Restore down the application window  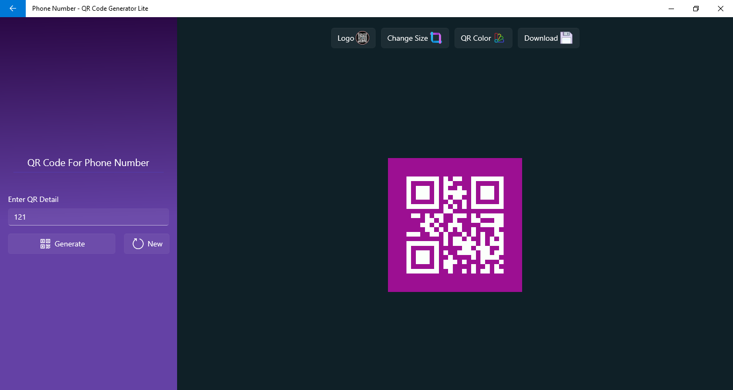696,9
